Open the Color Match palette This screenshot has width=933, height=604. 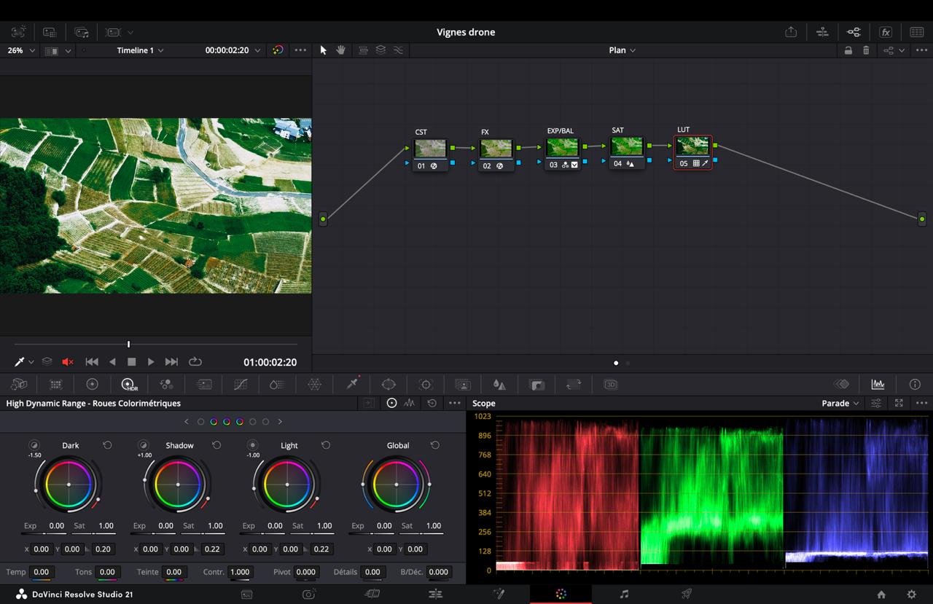(x=55, y=385)
